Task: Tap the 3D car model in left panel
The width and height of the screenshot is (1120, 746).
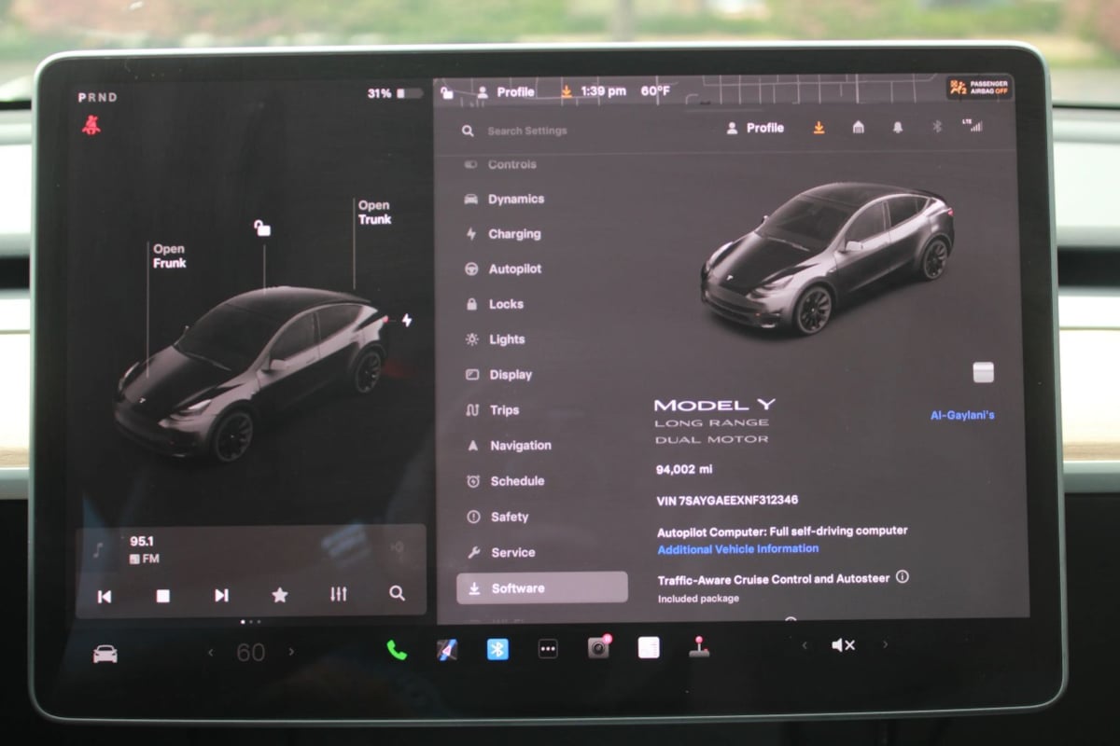Action: tap(252, 373)
